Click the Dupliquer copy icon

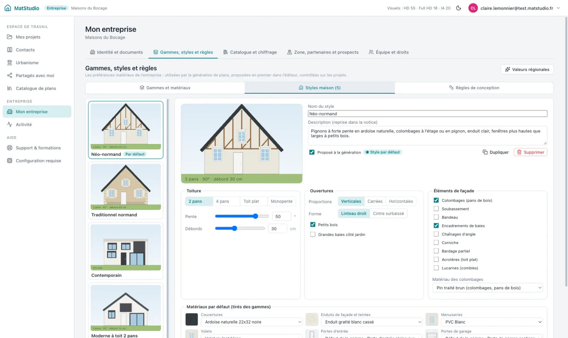click(x=485, y=152)
